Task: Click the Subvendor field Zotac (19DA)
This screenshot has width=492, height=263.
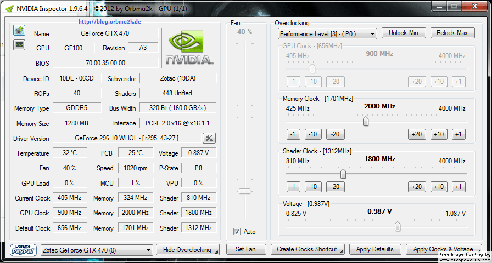Action: 178,78
